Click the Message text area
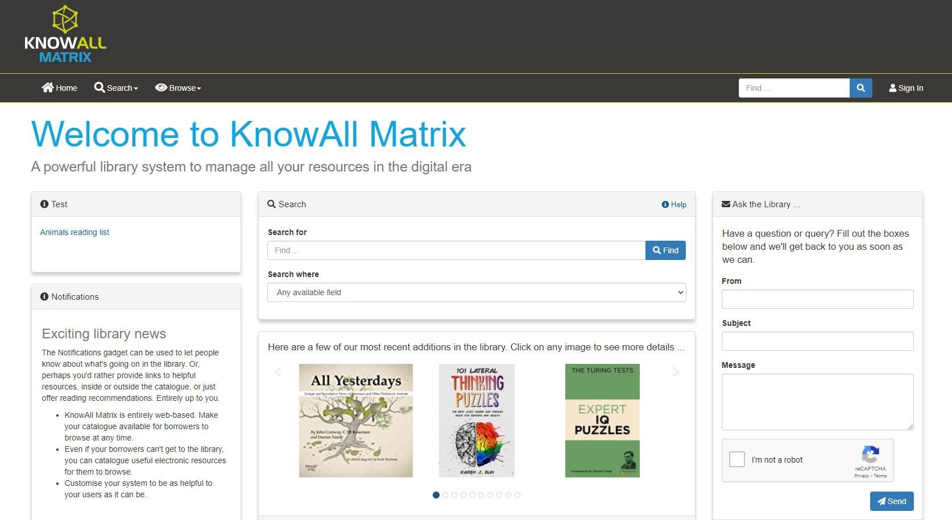The height and width of the screenshot is (520, 952). 818,402
